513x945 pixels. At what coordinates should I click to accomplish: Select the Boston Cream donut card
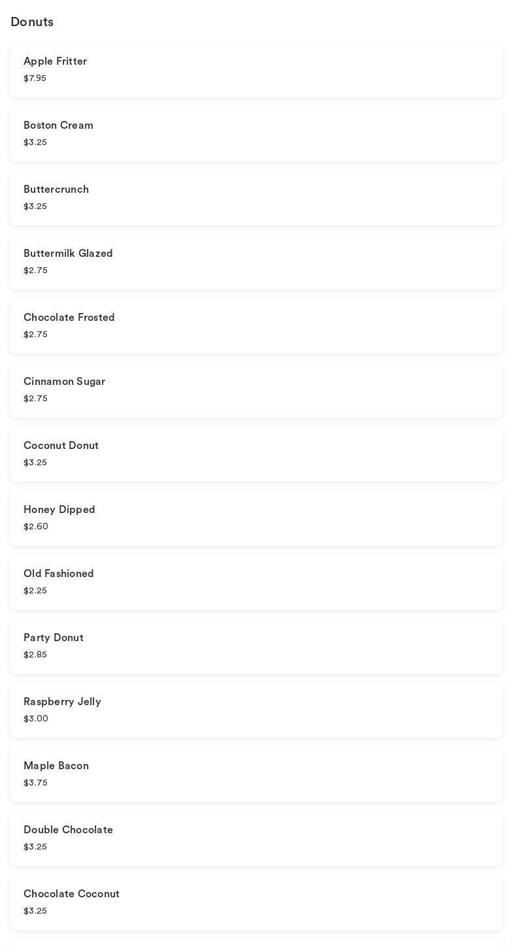click(256, 134)
